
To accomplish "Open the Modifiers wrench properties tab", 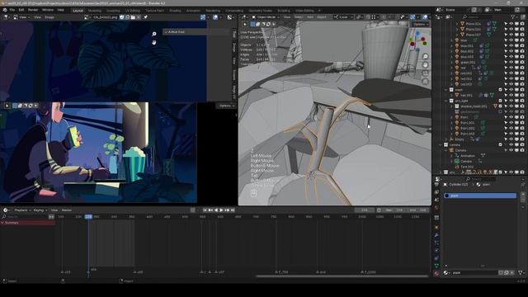I will [x=436, y=235].
